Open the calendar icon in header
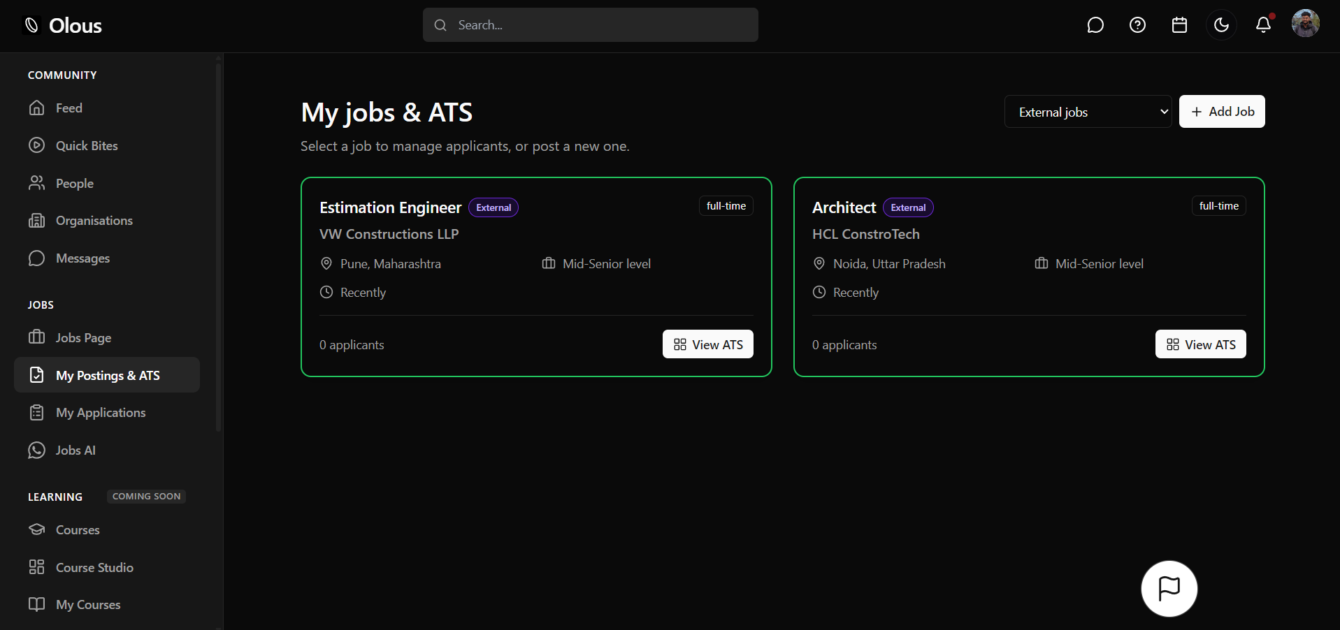The width and height of the screenshot is (1340, 630). click(1179, 25)
